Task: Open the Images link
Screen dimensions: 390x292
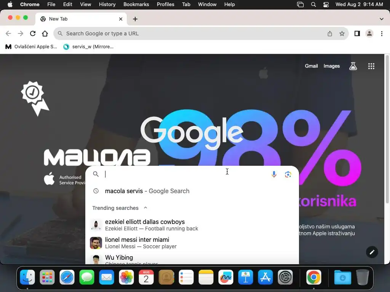Action: coord(332,66)
